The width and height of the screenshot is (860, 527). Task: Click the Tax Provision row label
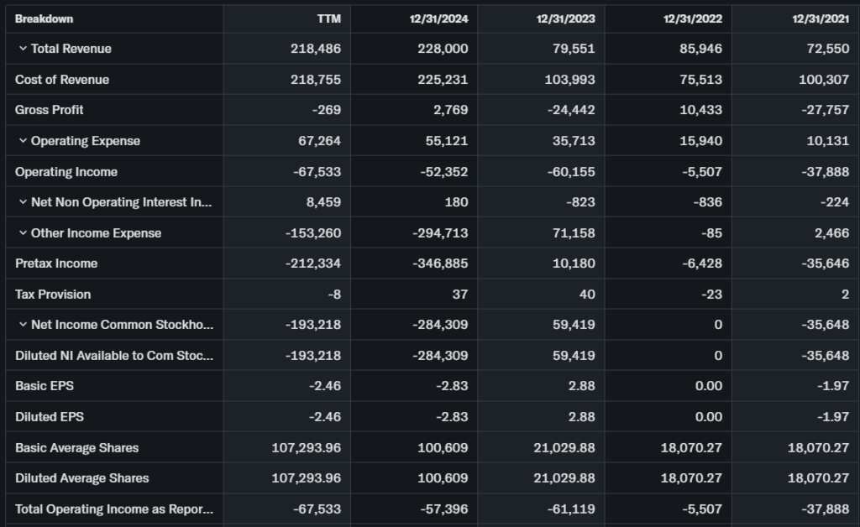tap(53, 295)
